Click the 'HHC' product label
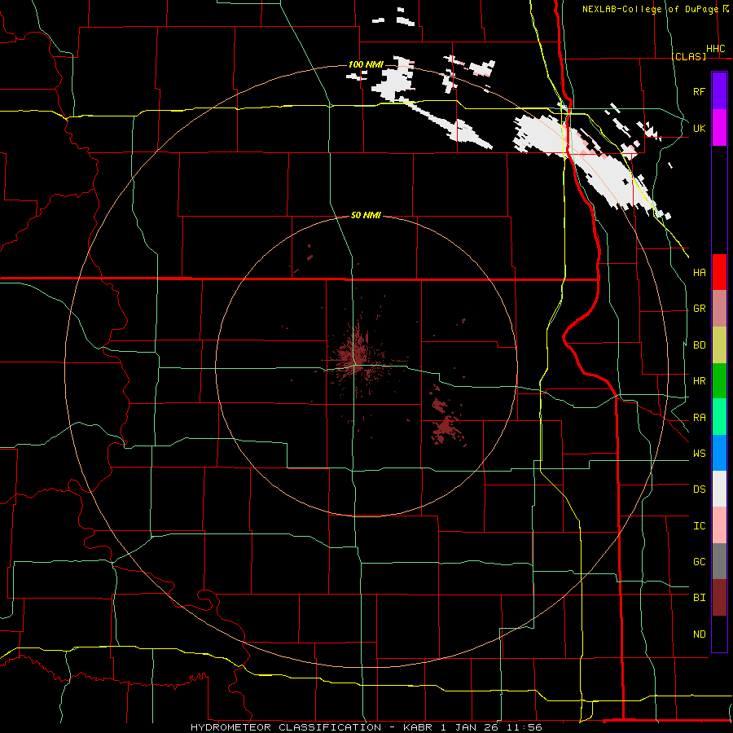 [715, 49]
